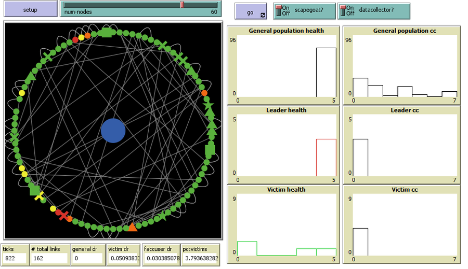The width and height of the screenshot is (468, 269).
Task: Click the green triangle node at upper left
Action: (30, 77)
